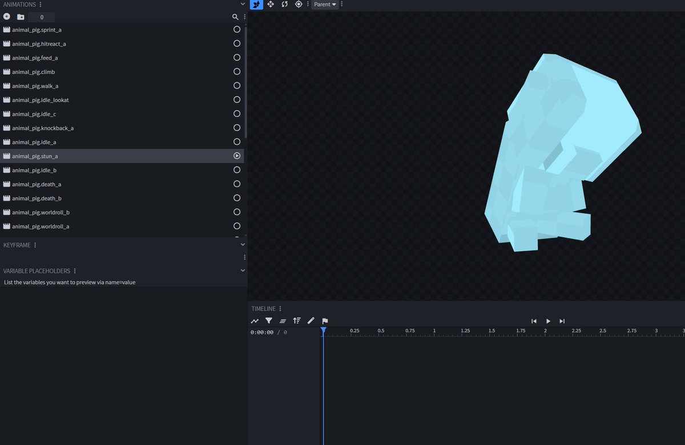Image resolution: width=685 pixels, height=445 pixels.
Task: Click the light blue pig model
Action: [x=562, y=153]
